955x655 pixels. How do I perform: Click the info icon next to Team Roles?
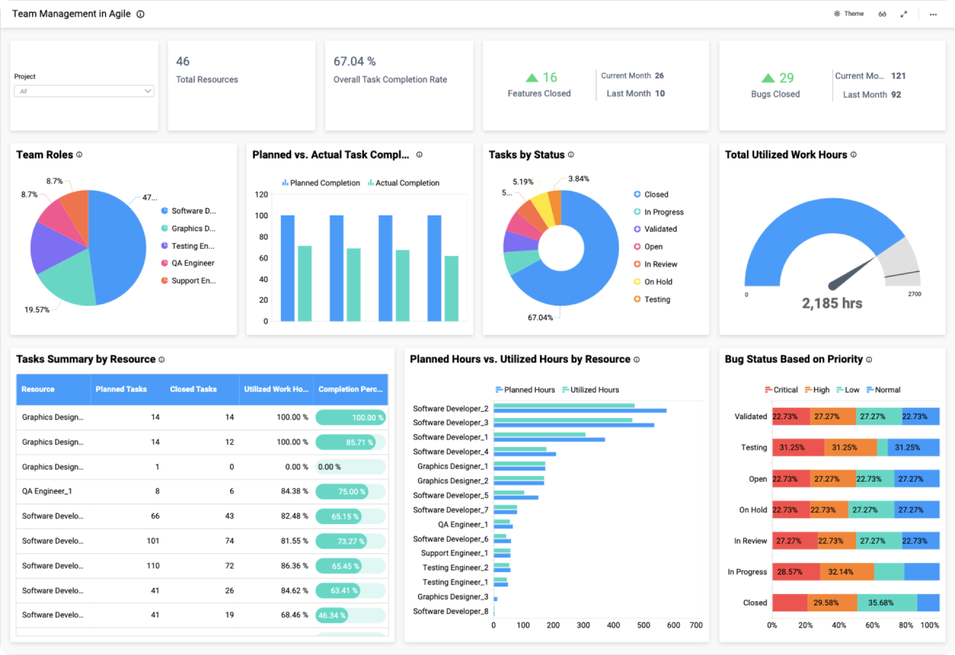pyautogui.click(x=79, y=155)
